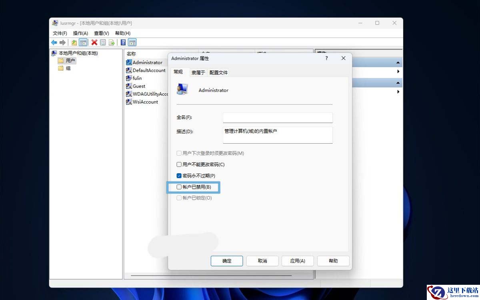Click the 描述(D) text box
The height and width of the screenshot is (300, 480).
pyautogui.click(x=278, y=135)
